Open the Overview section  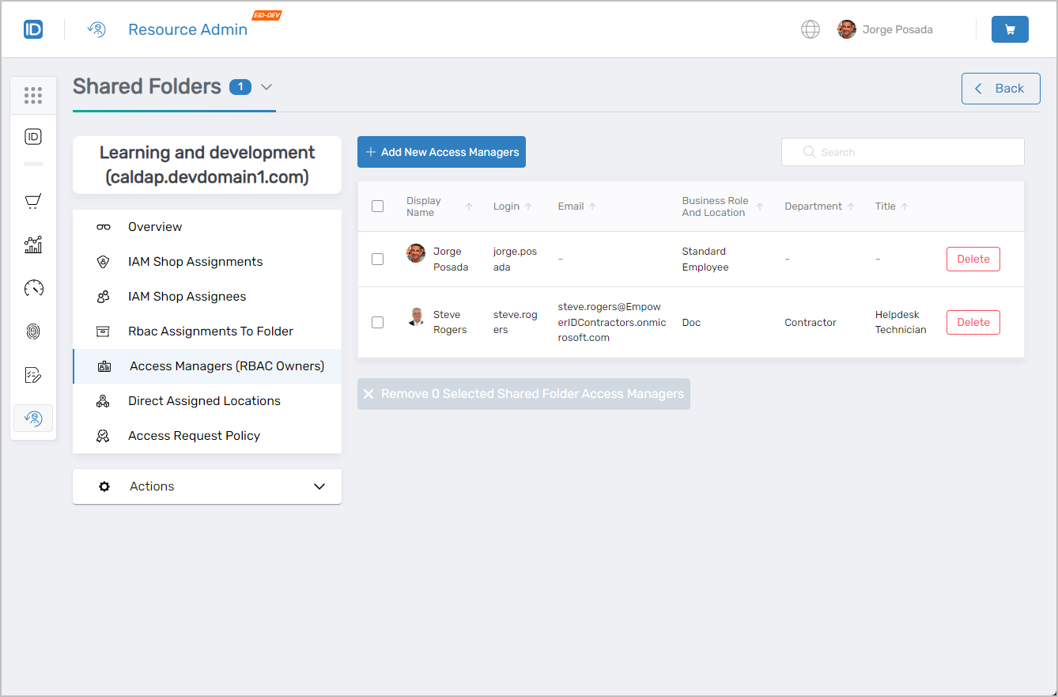(x=154, y=227)
